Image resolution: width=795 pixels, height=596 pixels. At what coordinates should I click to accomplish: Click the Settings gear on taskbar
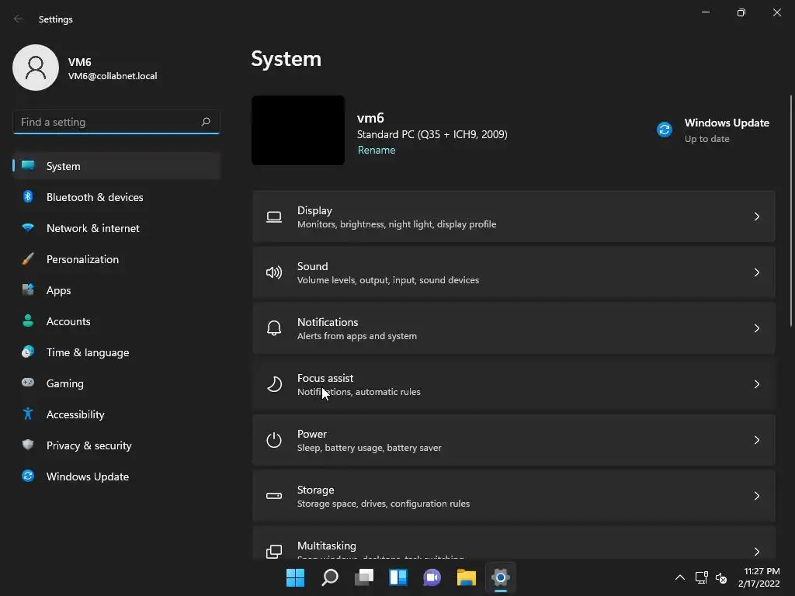tap(501, 577)
